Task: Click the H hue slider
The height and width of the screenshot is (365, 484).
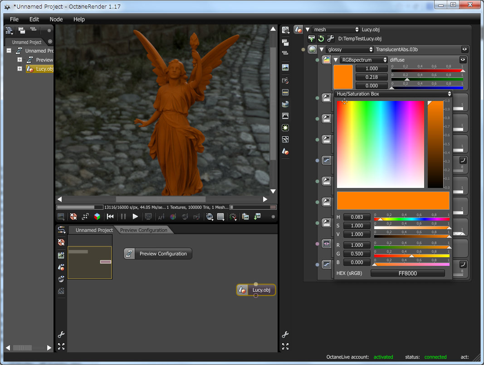Action: (x=411, y=219)
